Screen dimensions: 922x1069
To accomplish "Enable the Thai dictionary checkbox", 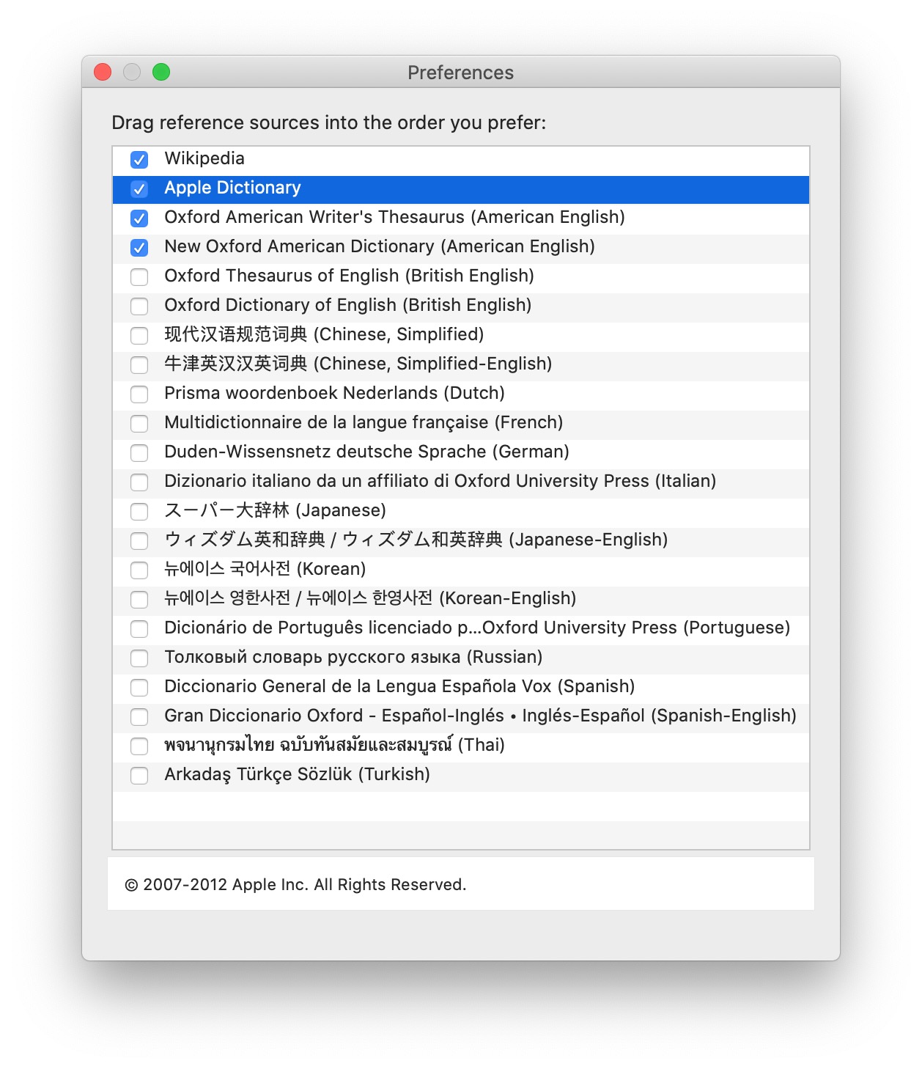I will point(139,746).
